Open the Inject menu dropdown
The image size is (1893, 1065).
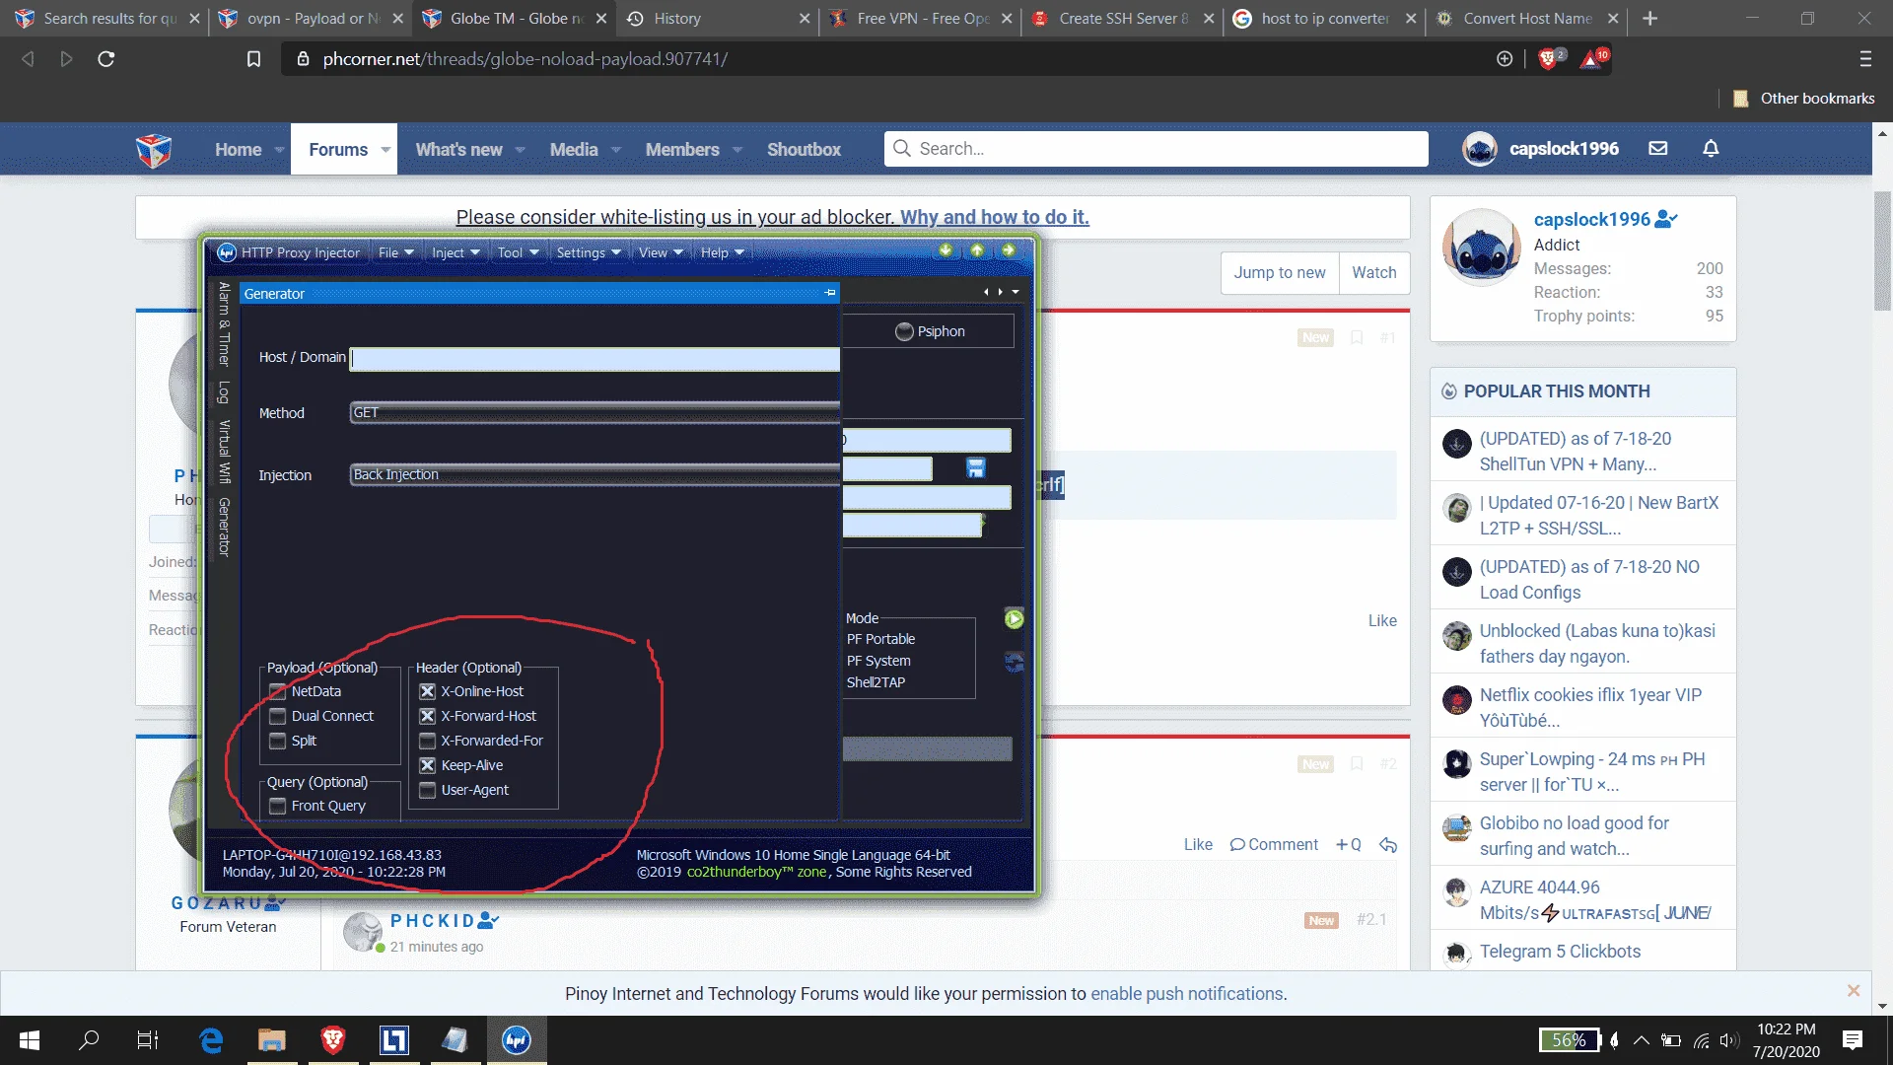point(456,252)
